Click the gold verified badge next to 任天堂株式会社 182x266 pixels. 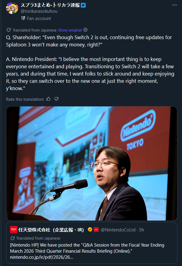click(x=90, y=230)
